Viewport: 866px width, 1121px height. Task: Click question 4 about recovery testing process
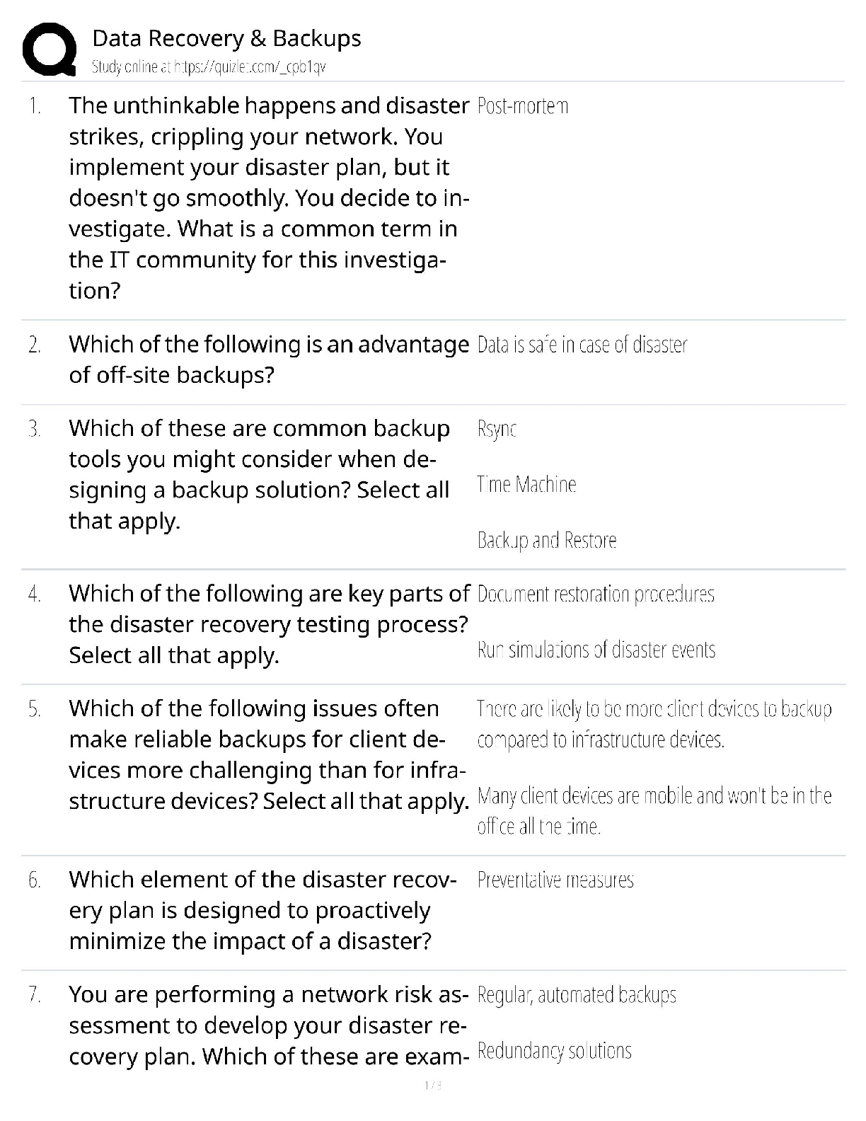coord(267,624)
